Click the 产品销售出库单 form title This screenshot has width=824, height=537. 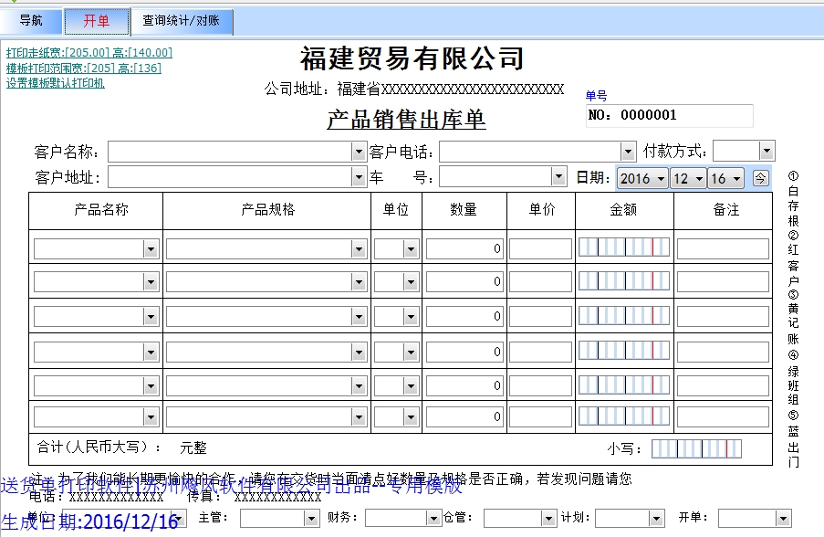coord(406,120)
